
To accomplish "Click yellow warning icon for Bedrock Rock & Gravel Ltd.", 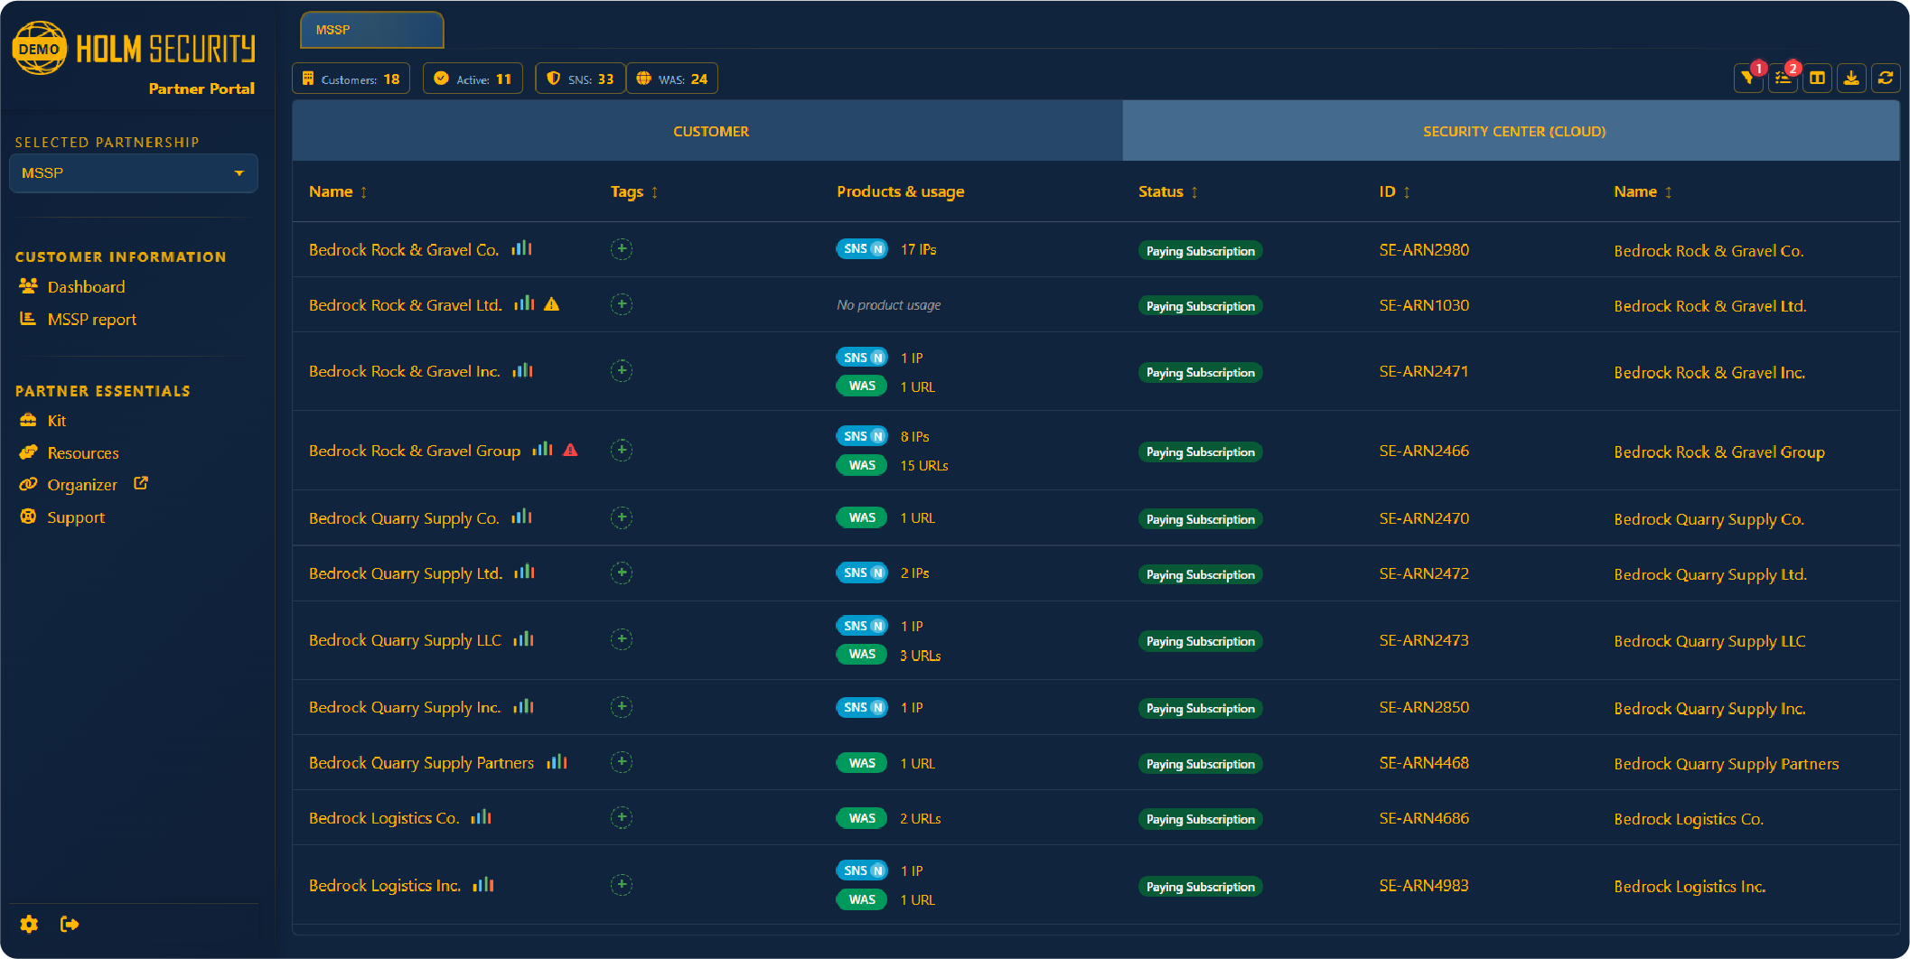I will click(552, 304).
